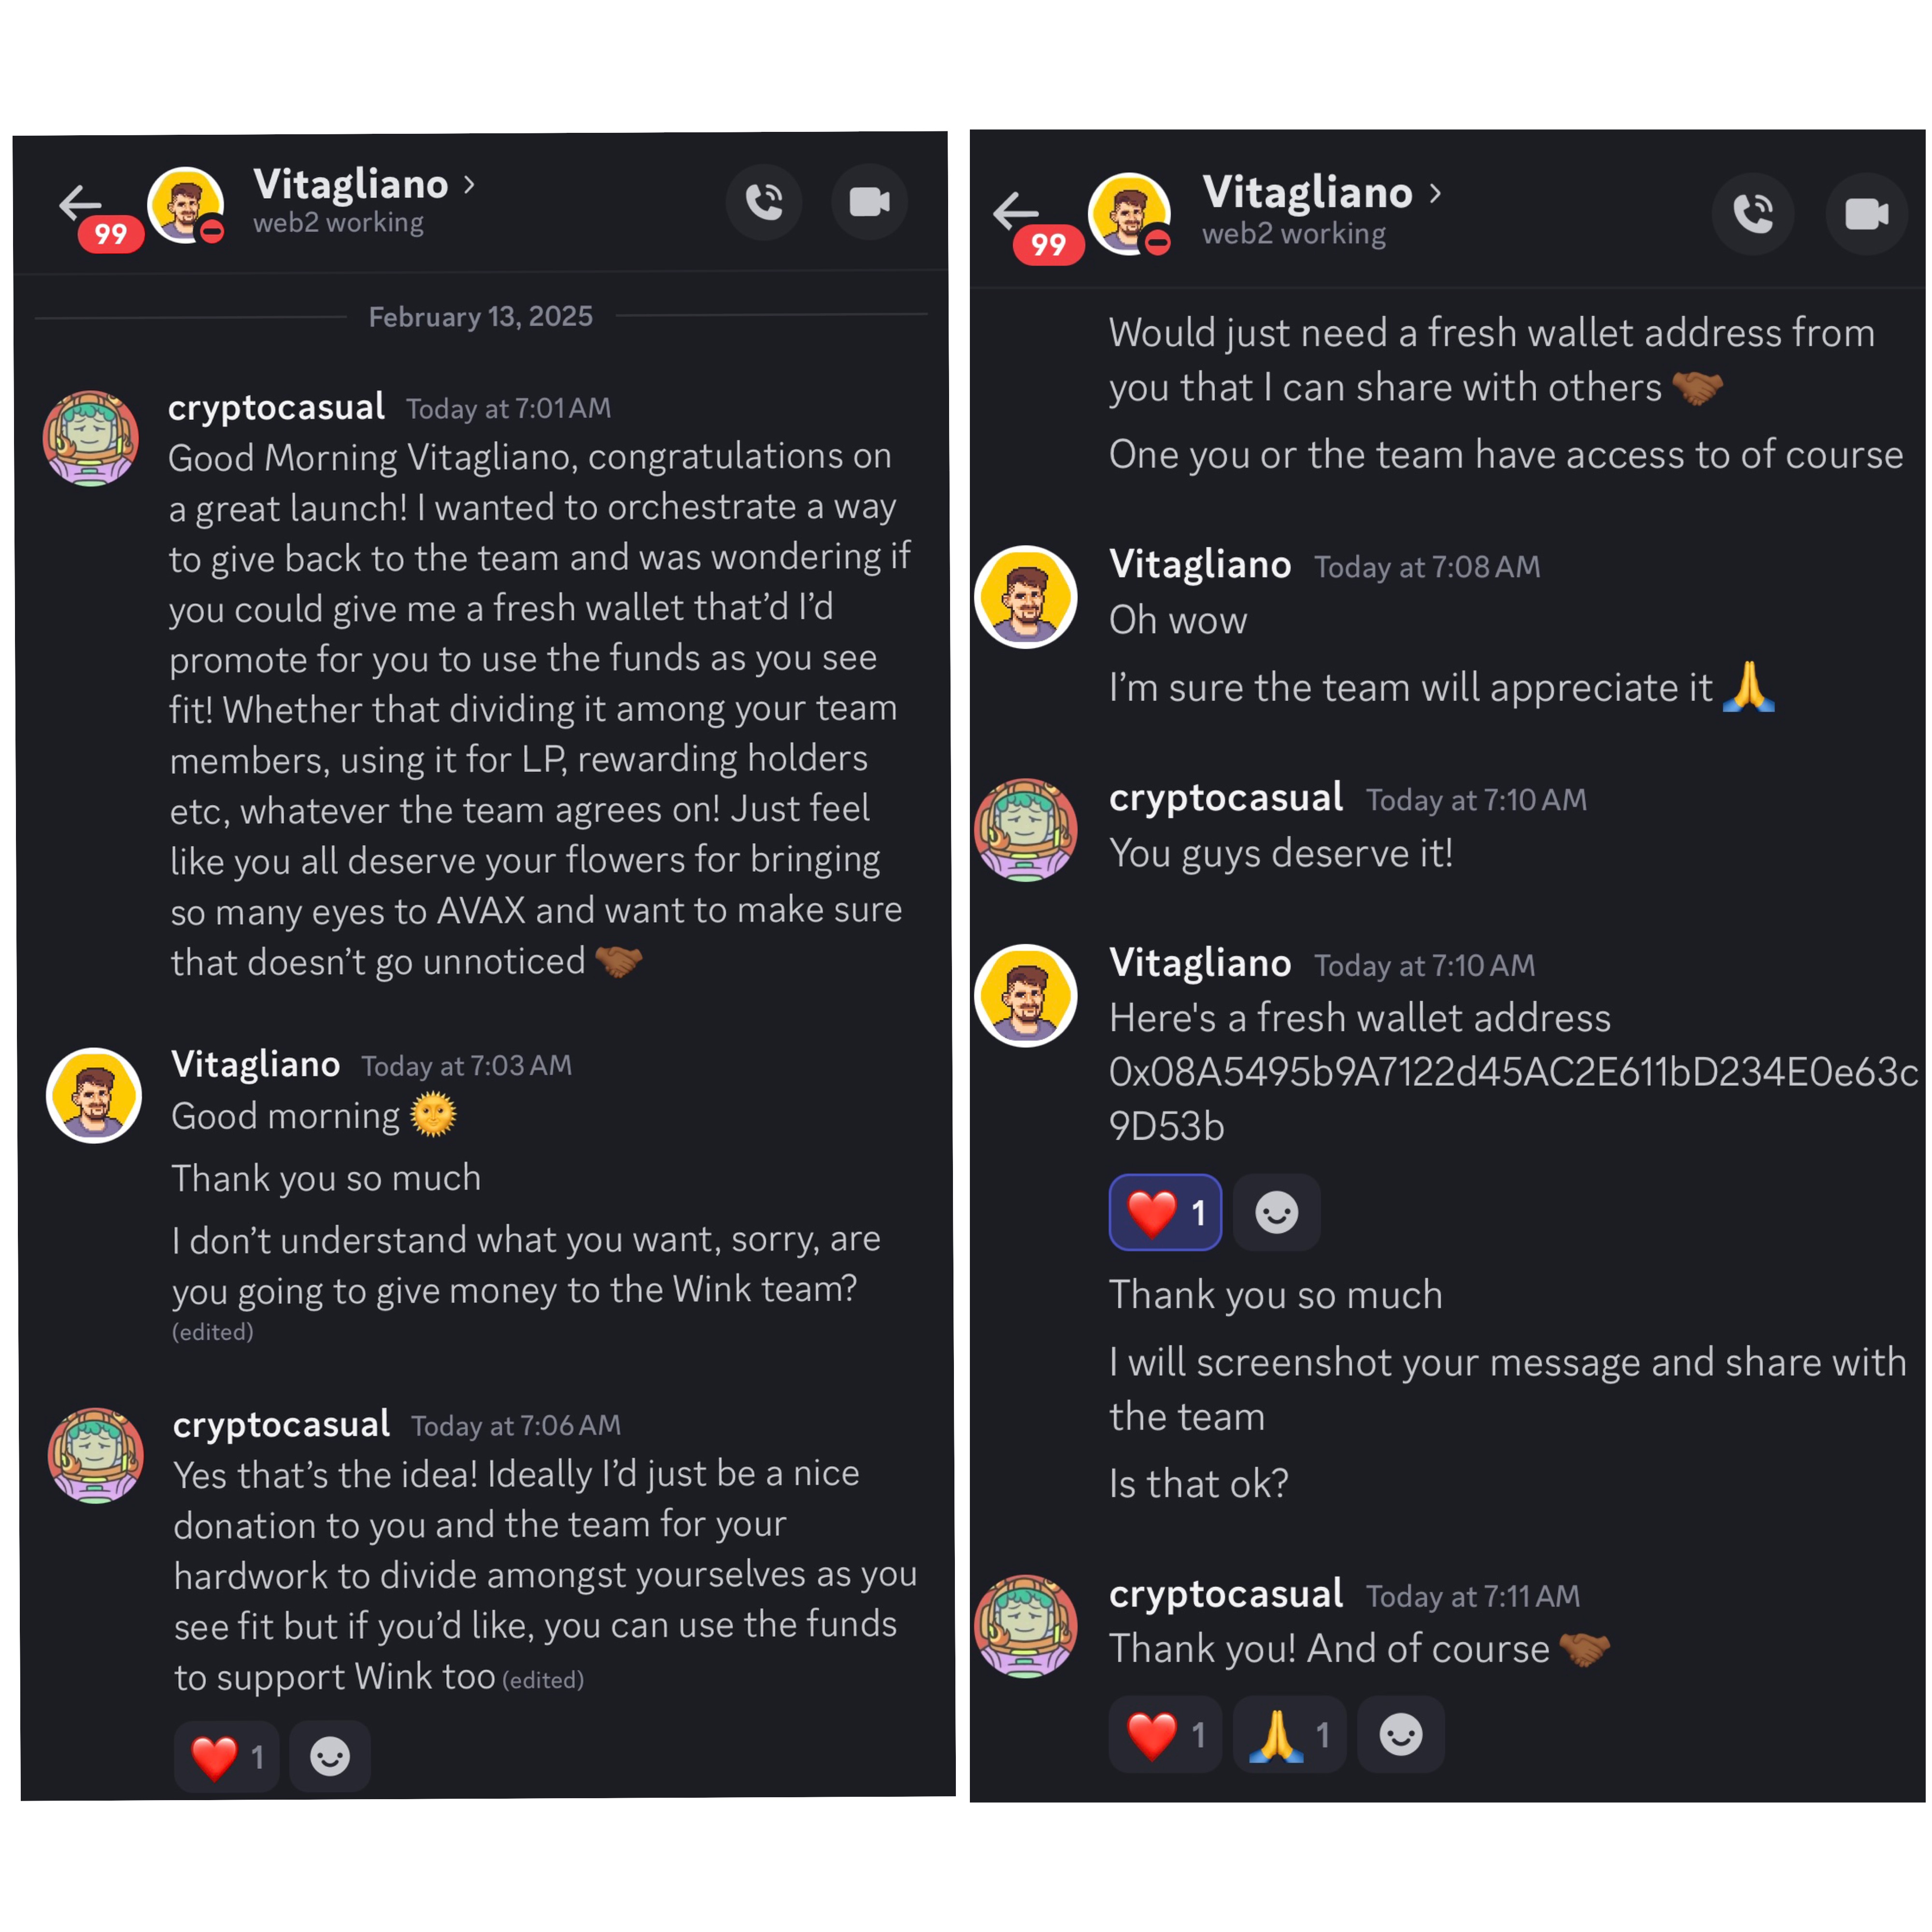Tap back arrow in right chat header
1932x1932 pixels.
1016,212
